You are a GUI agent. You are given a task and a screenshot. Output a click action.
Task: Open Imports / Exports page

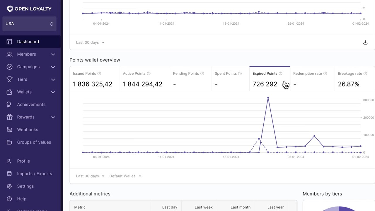pyautogui.click(x=30, y=174)
